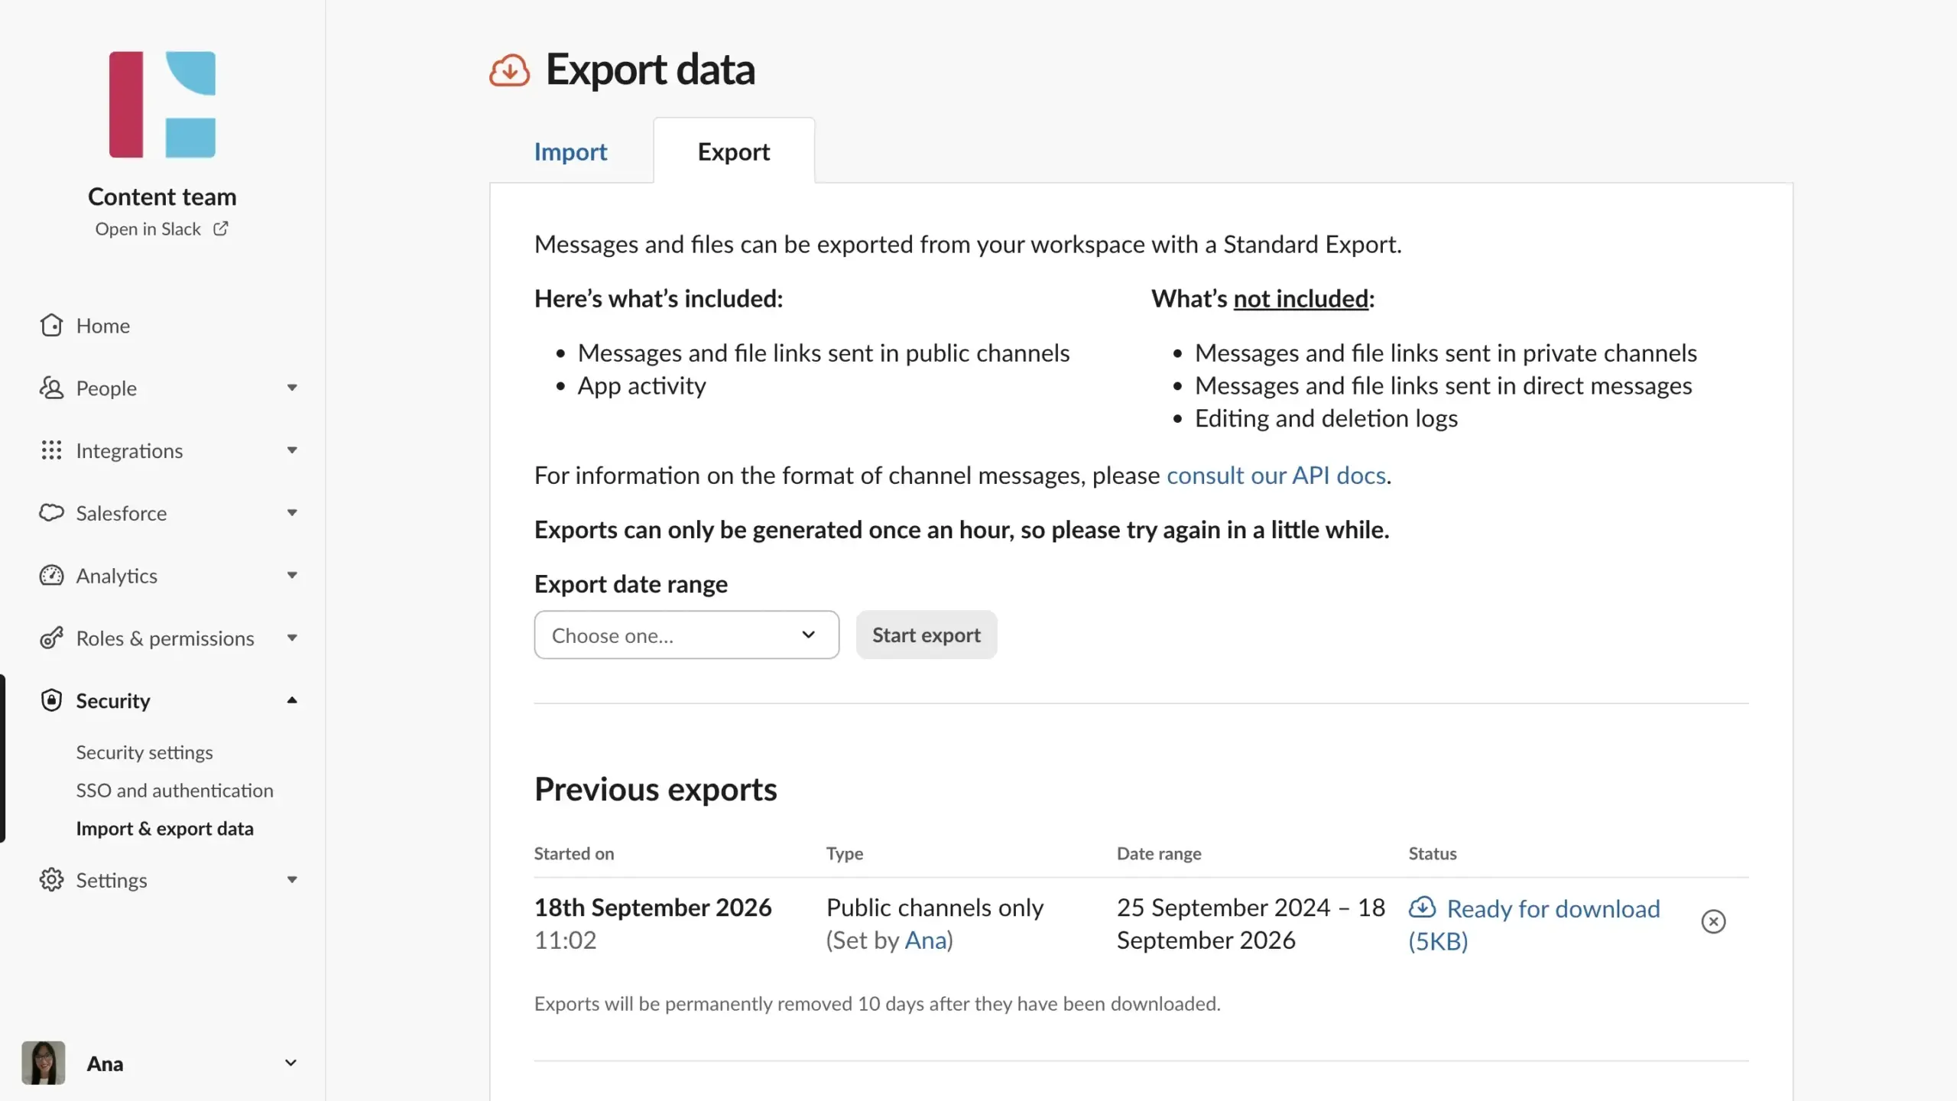The image size is (1957, 1101).
Task: Click the Open in Slack link
Action: (x=161, y=229)
